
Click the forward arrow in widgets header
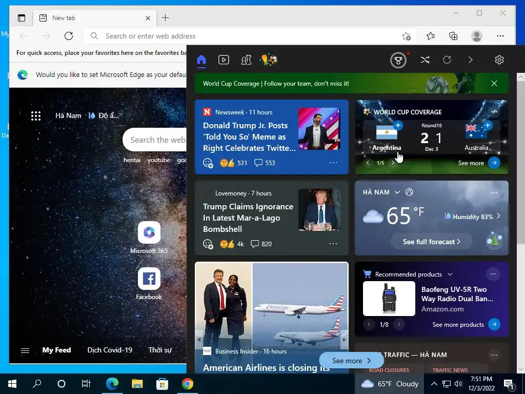coord(471,60)
